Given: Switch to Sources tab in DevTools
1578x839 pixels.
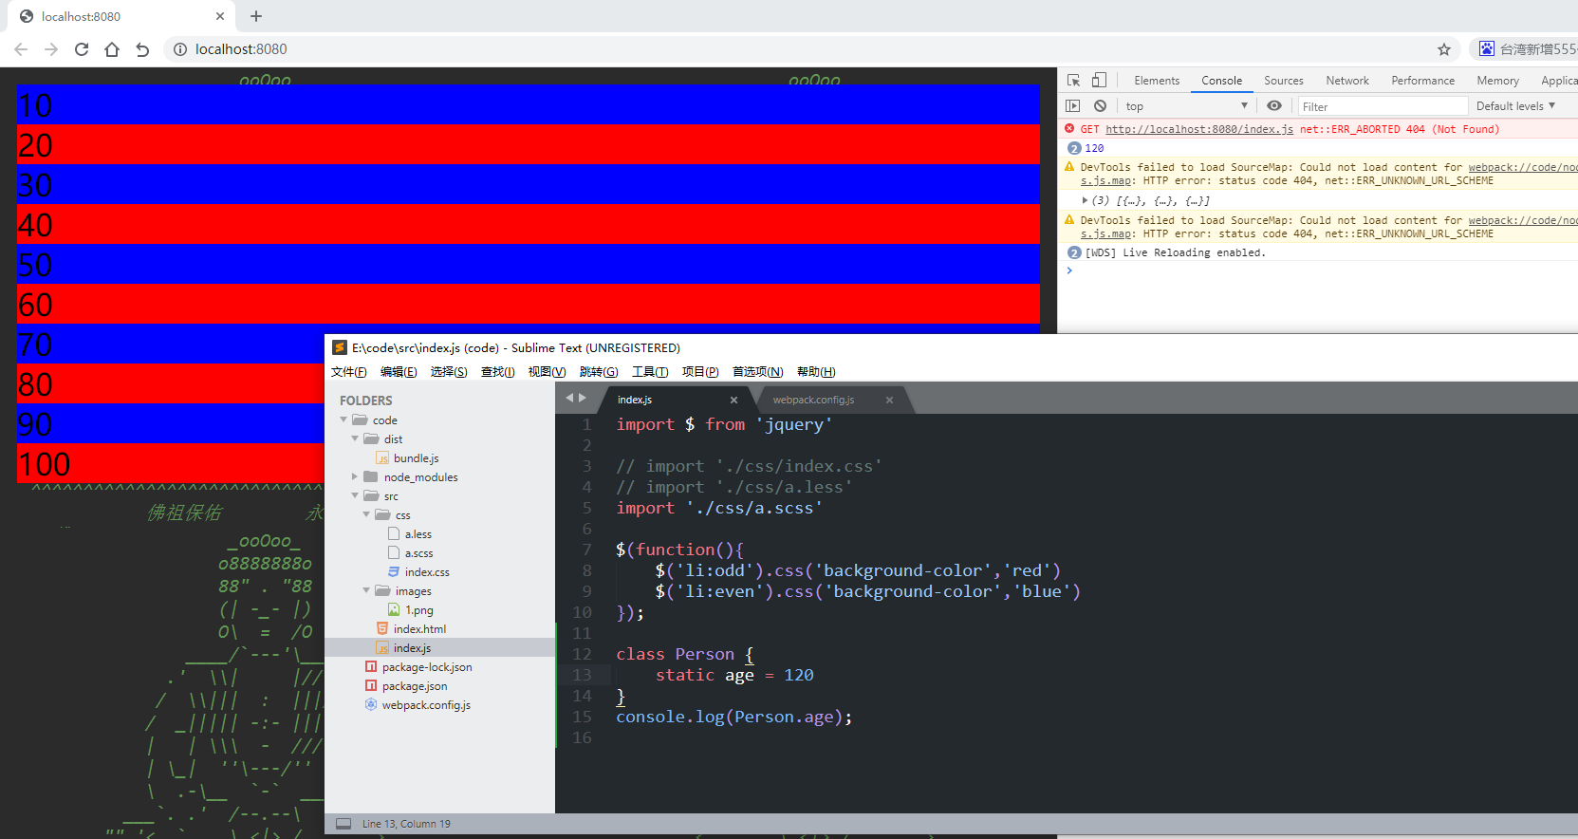Looking at the screenshot, I should click(1284, 81).
